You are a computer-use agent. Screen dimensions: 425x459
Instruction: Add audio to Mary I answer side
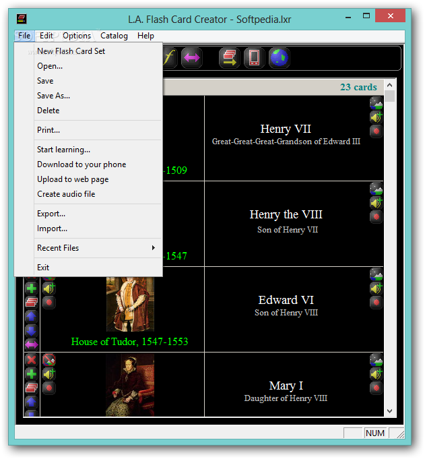pos(376,374)
